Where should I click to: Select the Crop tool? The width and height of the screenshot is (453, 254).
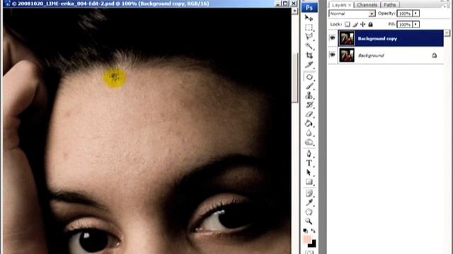click(309, 55)
